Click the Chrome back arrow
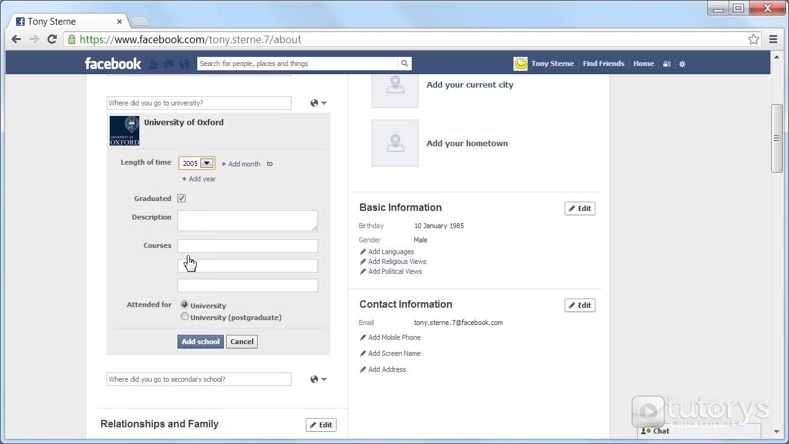Image resolution: width=789 pixels, height=444 pixels. [17, 39]
